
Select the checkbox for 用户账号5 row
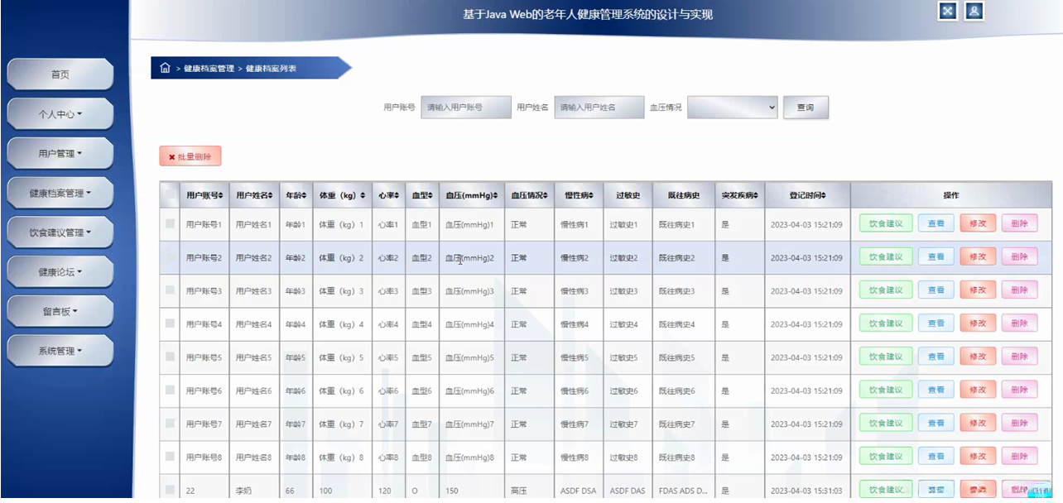tap(170, 357)
